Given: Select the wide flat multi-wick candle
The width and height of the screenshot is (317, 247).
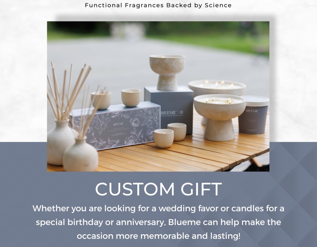Looking at the screenshot, I should [217, 88].
